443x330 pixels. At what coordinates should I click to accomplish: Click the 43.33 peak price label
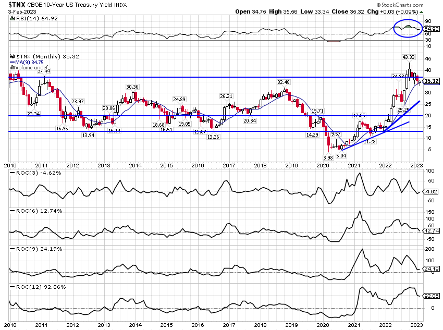coord(409,57)
